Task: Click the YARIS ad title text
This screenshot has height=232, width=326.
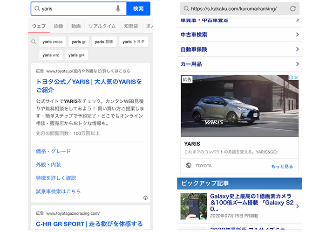Action: [x=192, y=144]
